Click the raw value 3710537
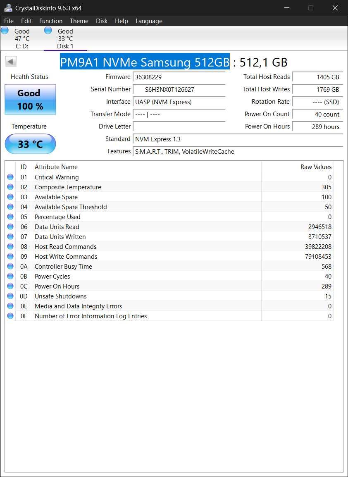 pos(320,237)
